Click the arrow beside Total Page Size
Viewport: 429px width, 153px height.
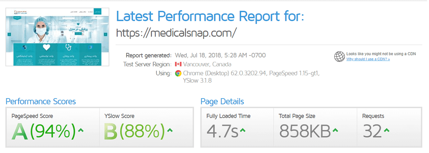pyautogui.click(x=335, y=130)
